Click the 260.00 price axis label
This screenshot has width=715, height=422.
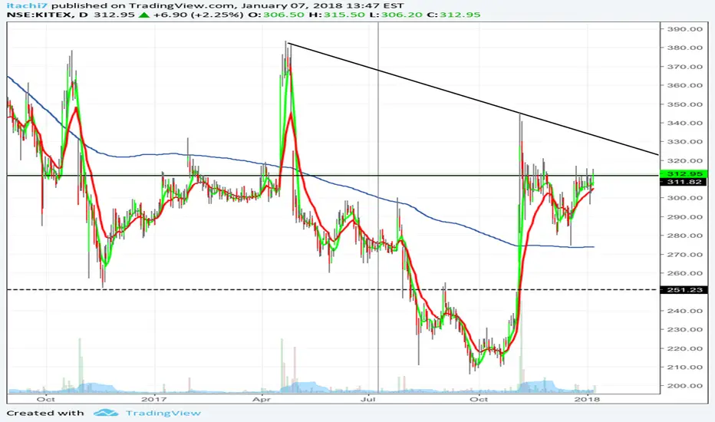(684, 273)
